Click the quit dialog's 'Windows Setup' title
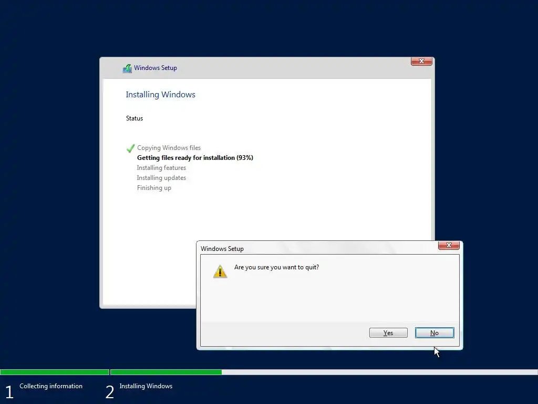This screenshot has width=538, height=404. tap(222, 249)
